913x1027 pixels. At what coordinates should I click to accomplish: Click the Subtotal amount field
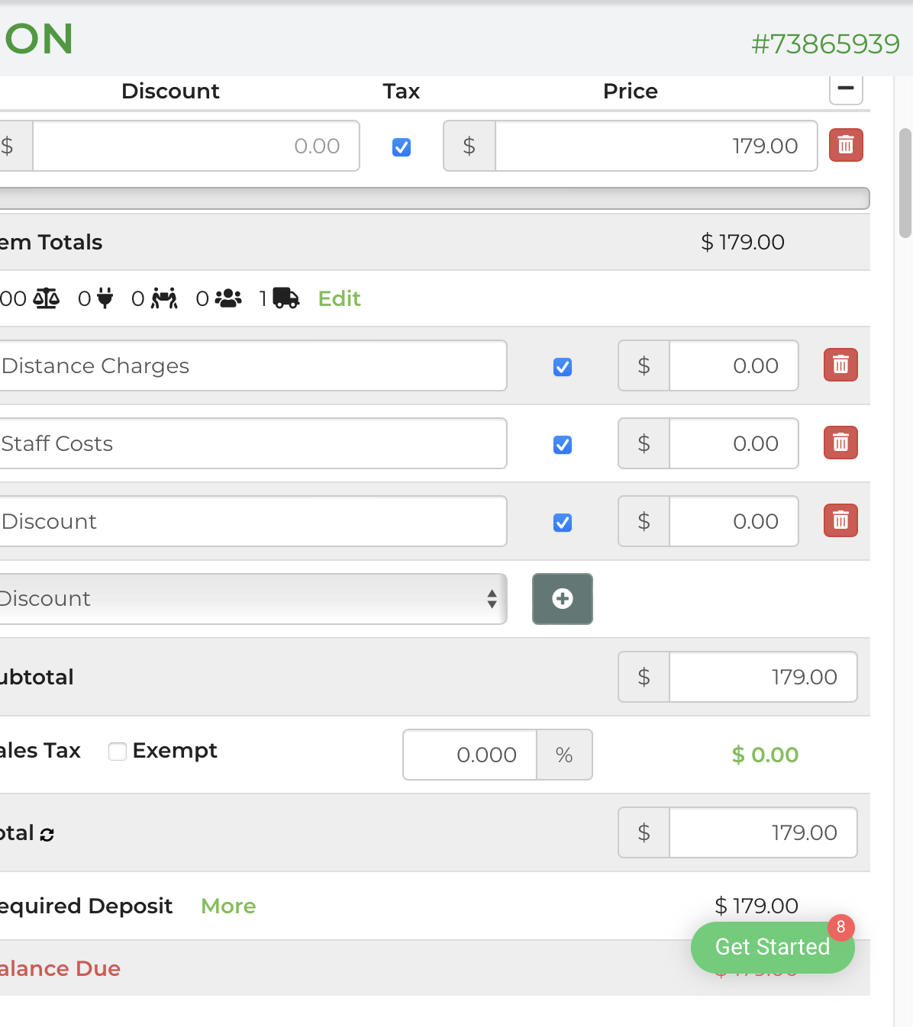[x=763, y=677]
